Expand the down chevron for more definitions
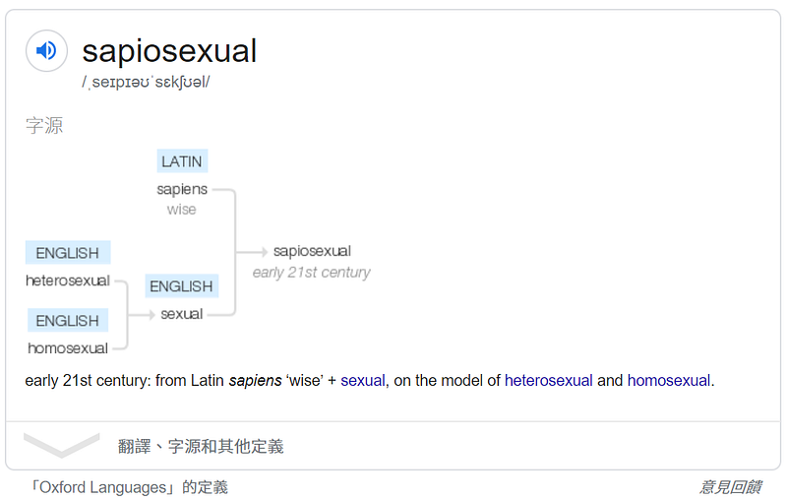Screen dimensions: 787x500 tap(61, 445)
